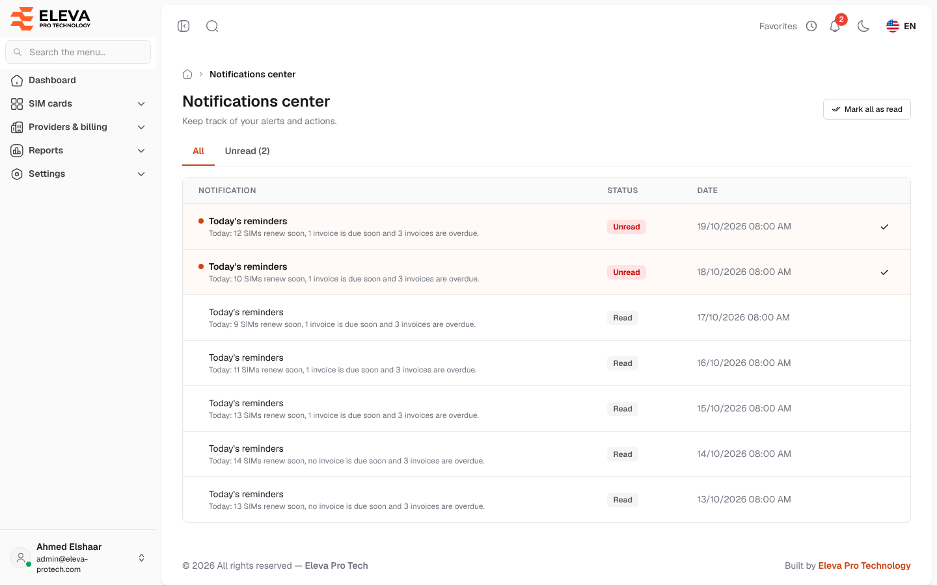Open Dashboard from the sidebar
This screenshot has height=585, width=937.
coord(78,81)
